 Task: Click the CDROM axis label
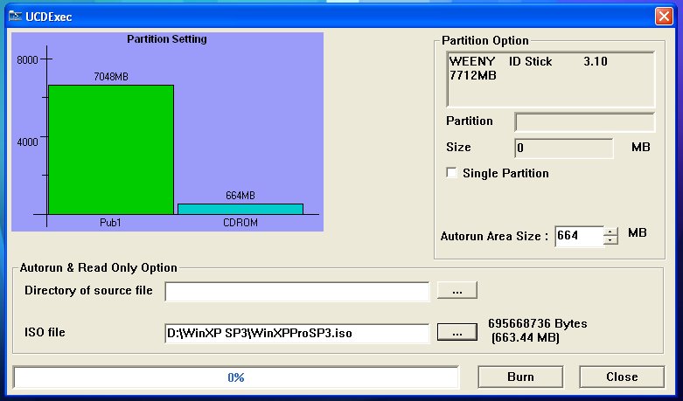[x=240, y=223]
